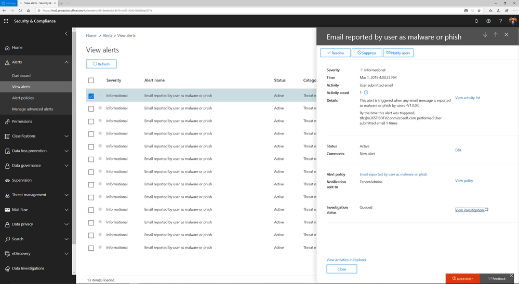Toggle select-all checkbox in table header

pyautogui.click(x=91, y=80)
